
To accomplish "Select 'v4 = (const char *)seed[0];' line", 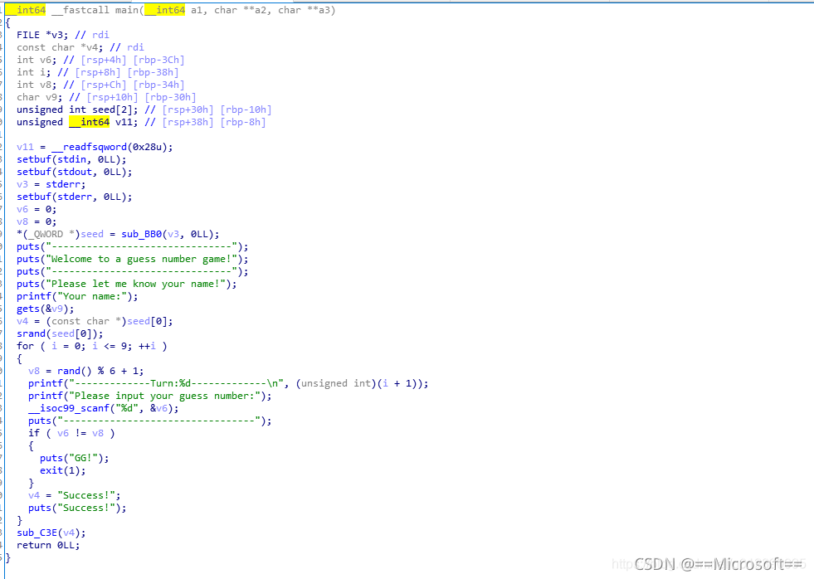I will pos(95,321).
